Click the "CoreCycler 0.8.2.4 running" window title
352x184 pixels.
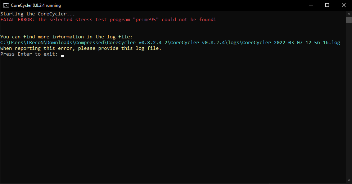36,5
